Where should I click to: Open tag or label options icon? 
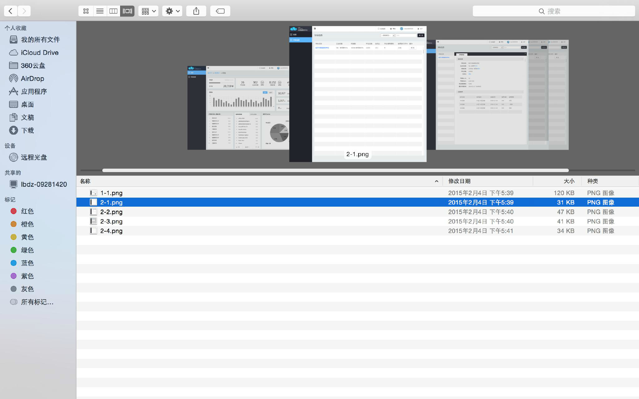(220, 11)
